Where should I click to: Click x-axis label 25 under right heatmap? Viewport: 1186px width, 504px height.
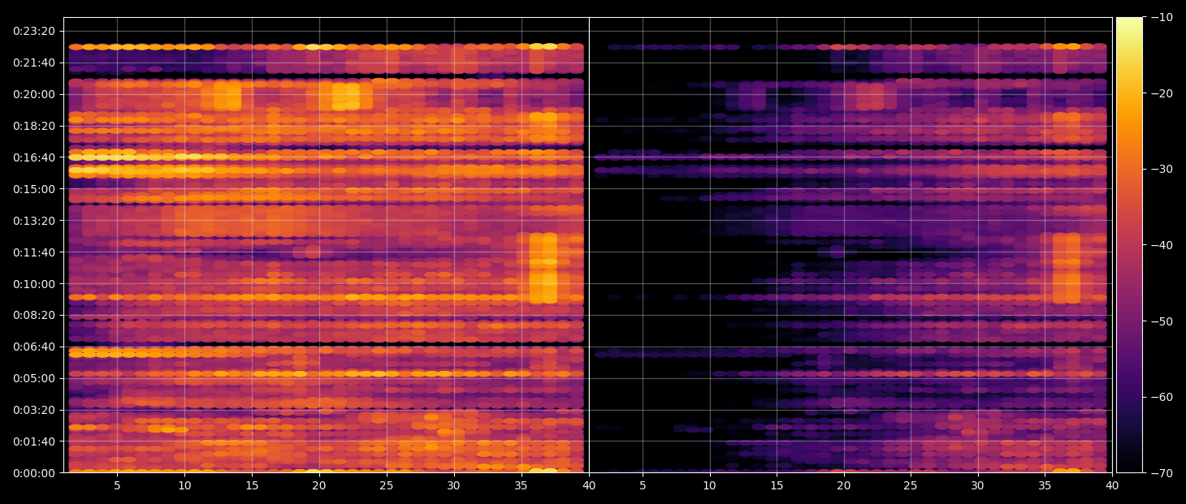pos(911,486)
